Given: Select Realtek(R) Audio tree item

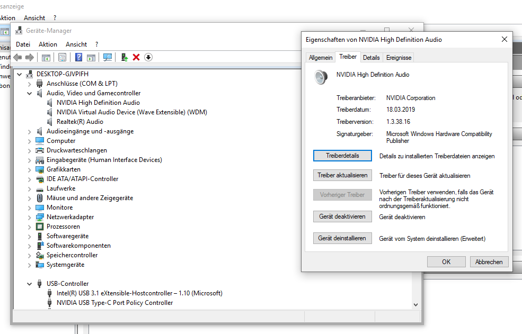Looking at the screenshot, I should [x=80, y=122].
